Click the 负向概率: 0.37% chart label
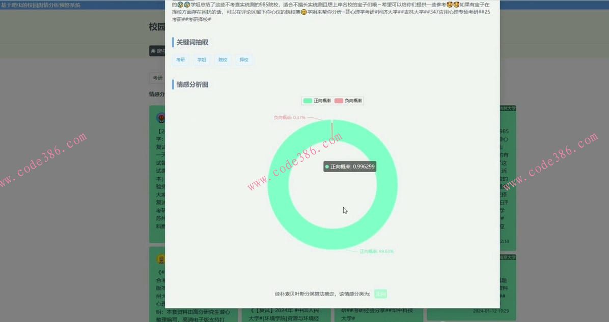The height and width of the screenshot is (322, 609). [x=289, y=117]
